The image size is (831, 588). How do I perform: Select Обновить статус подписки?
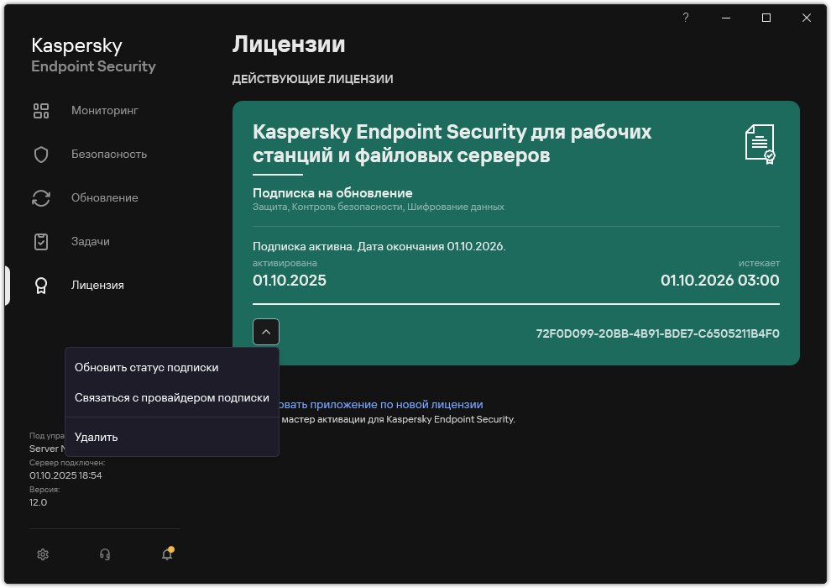click(146, 367)
